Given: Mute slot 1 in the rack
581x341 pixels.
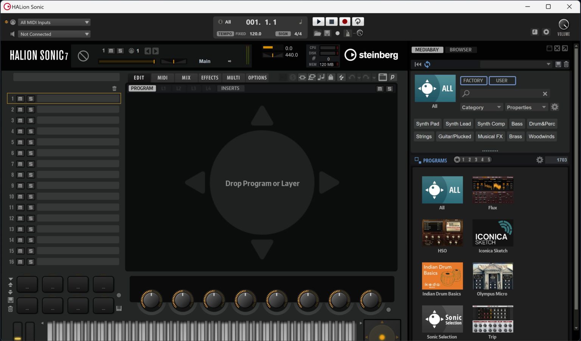Looking at the screenshot, I should coord(20,99).
